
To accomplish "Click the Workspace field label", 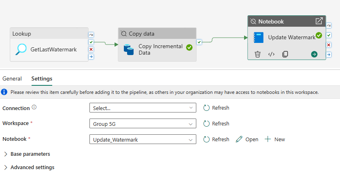I will tap(16, 123).
